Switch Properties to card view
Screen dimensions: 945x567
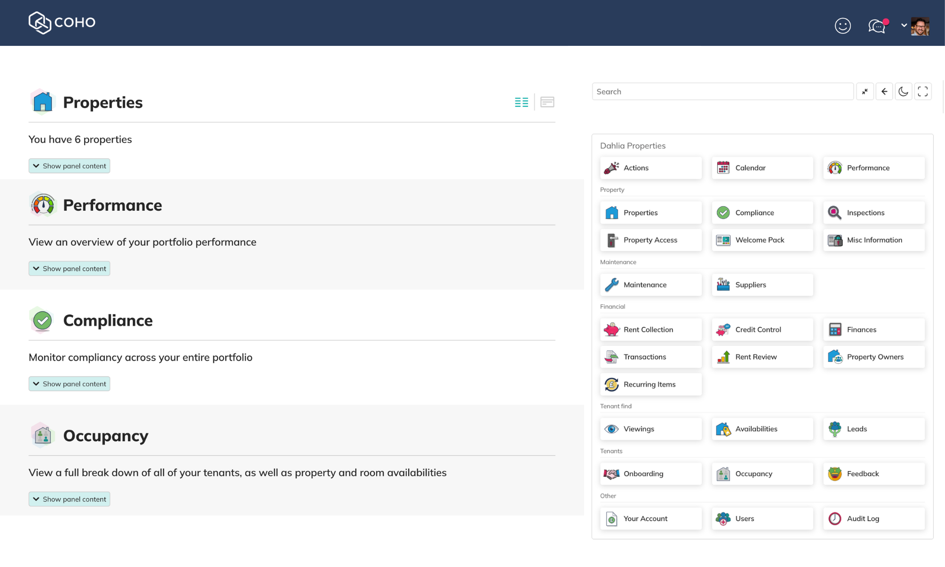pyautogui.click(x=548, y=102)
